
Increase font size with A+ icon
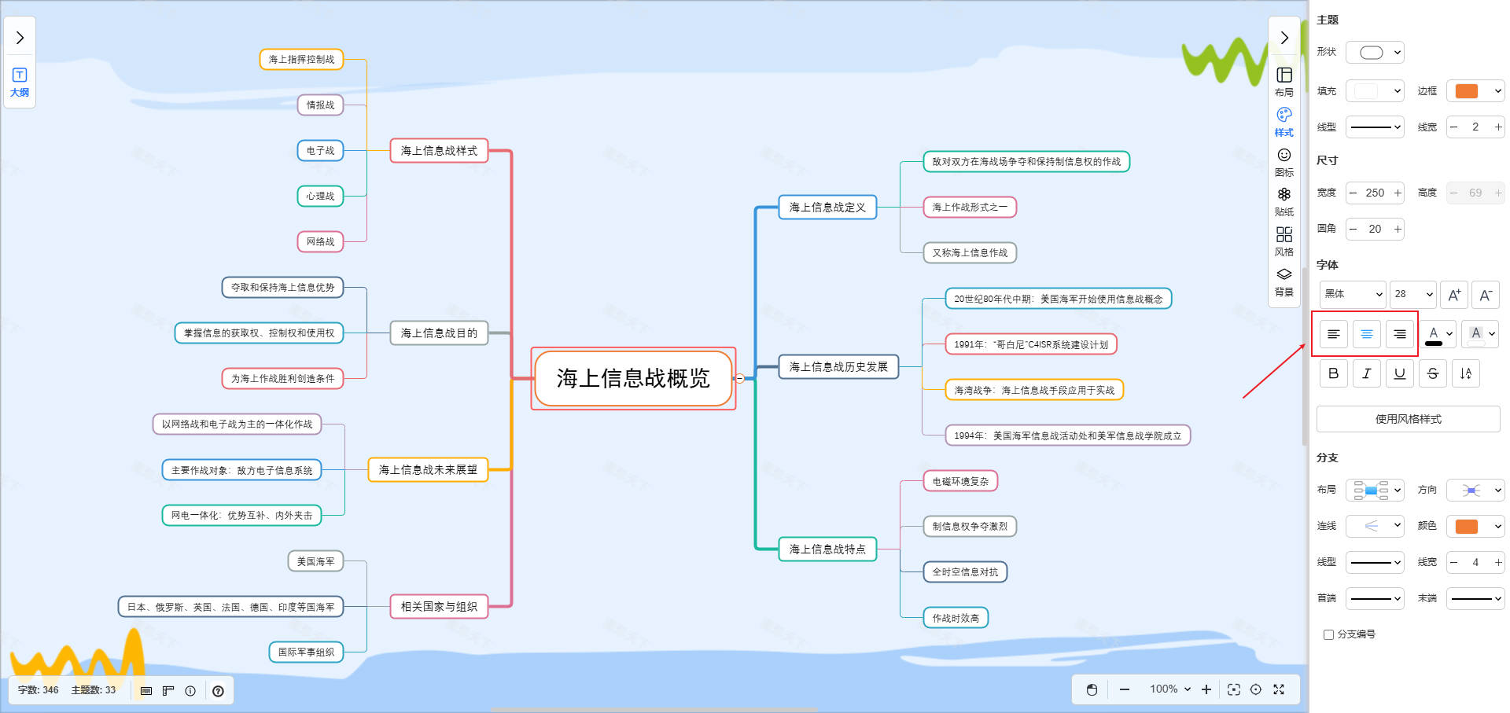(x=1453, y=294)
